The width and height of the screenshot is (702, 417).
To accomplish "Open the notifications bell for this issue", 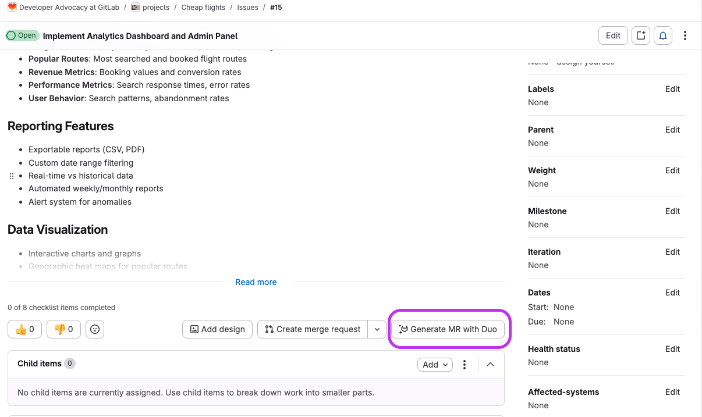I will pos(662,35).
